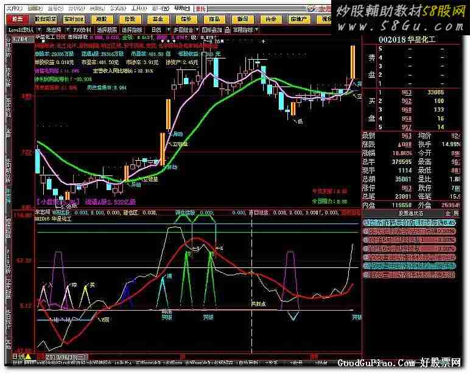Viewport: 470px width, 374px height.
Task: Open the 工具 menu
Action: 139,8
